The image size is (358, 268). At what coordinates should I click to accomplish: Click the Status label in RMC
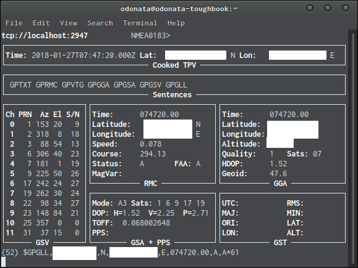point(107,164)
